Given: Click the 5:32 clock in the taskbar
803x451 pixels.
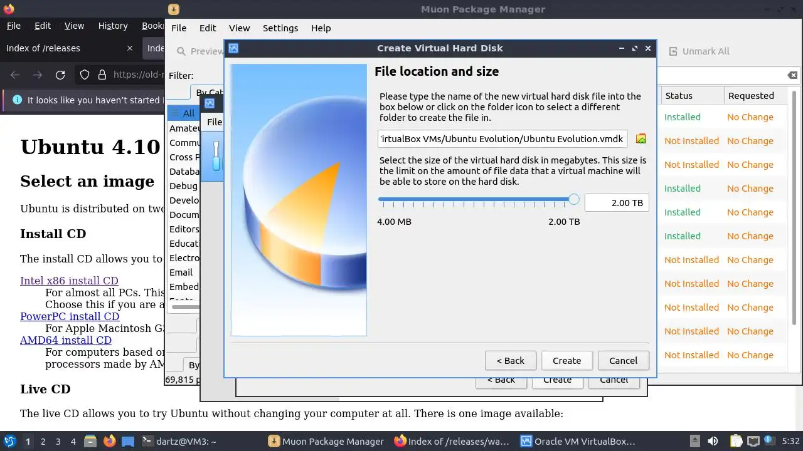Looking at the screenshot, I should click(x=790, y=442).
